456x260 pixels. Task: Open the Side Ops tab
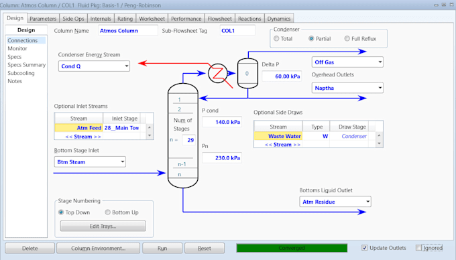[73, 19]
